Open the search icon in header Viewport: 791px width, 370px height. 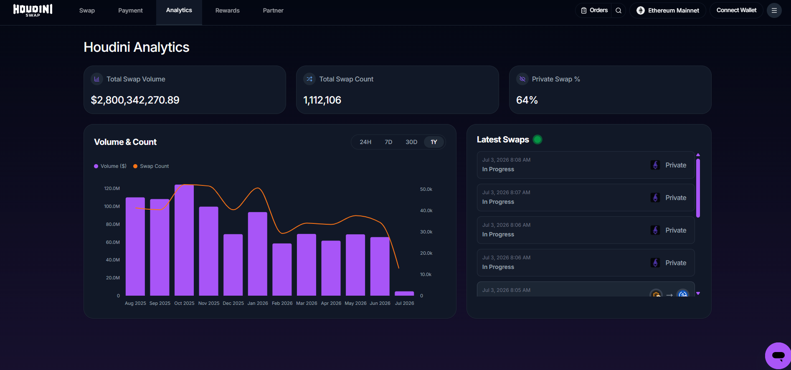coord(619,10)
